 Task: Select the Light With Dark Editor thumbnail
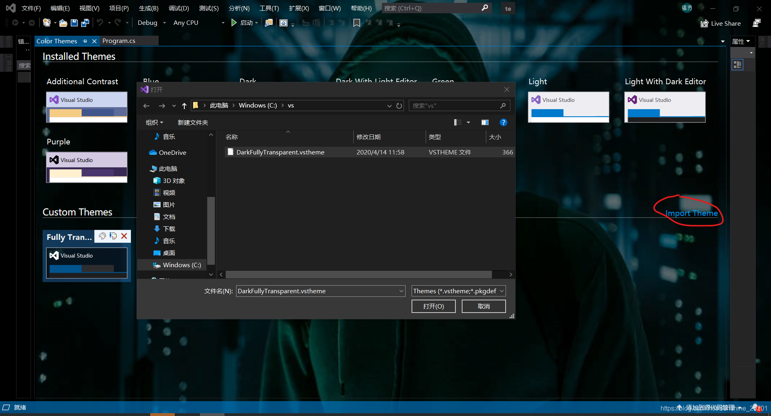(x=665, y=107)
